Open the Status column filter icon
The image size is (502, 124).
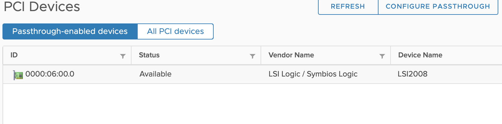click(253, 56)
